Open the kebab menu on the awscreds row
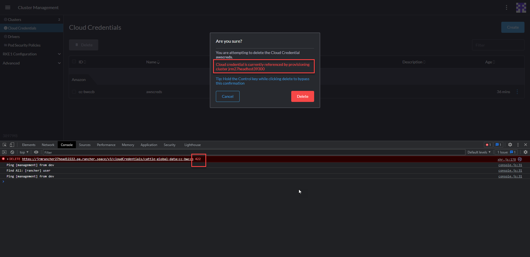This screenshot has width=530, height=257. (x=518, y=92)
